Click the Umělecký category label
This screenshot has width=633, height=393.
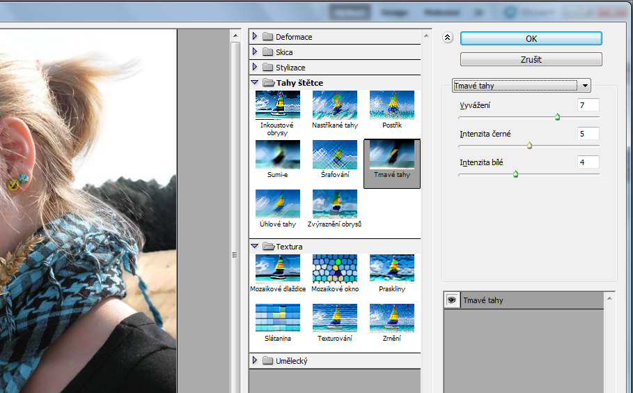tap(292, 361)
